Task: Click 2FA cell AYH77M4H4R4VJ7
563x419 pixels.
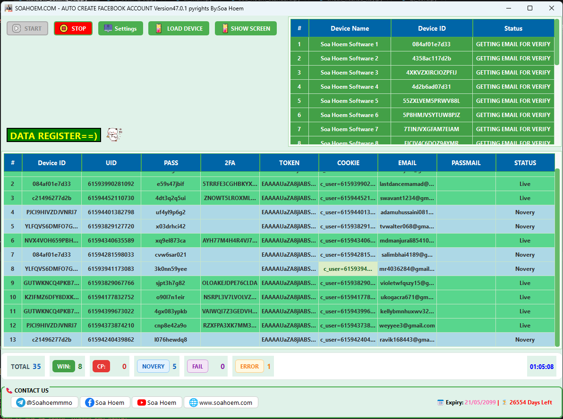Action: [230, 240]
